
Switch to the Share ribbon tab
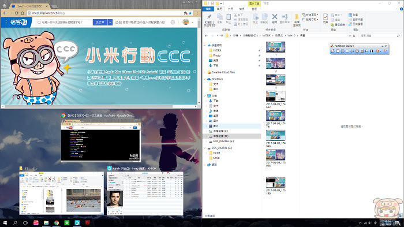pyautogui.click(x=231, y=9)
